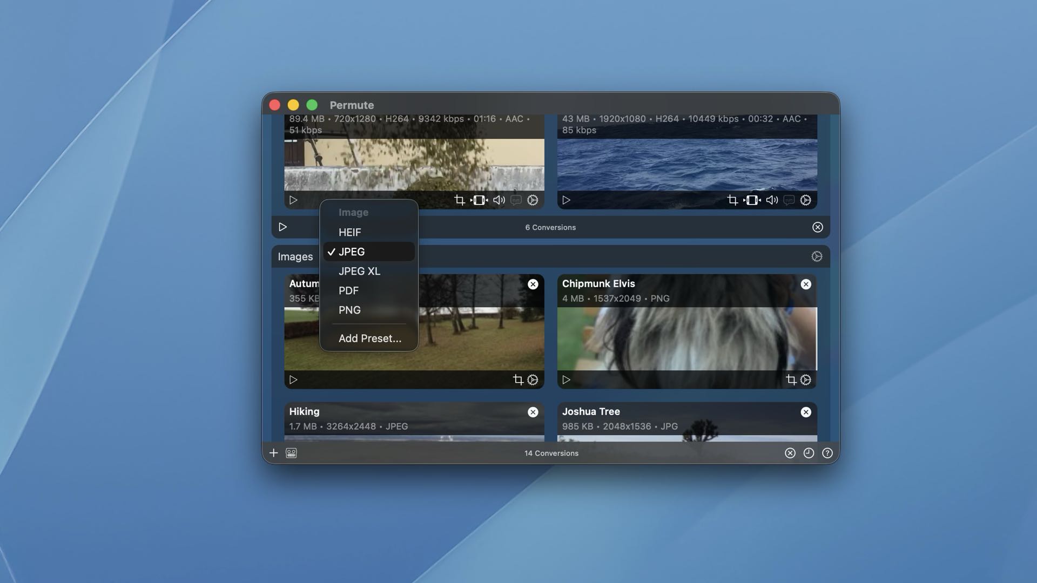
Task: Open settings gear on the 1920x1080 ocean video
Action: pyautogui.click(x=805, y=200)
